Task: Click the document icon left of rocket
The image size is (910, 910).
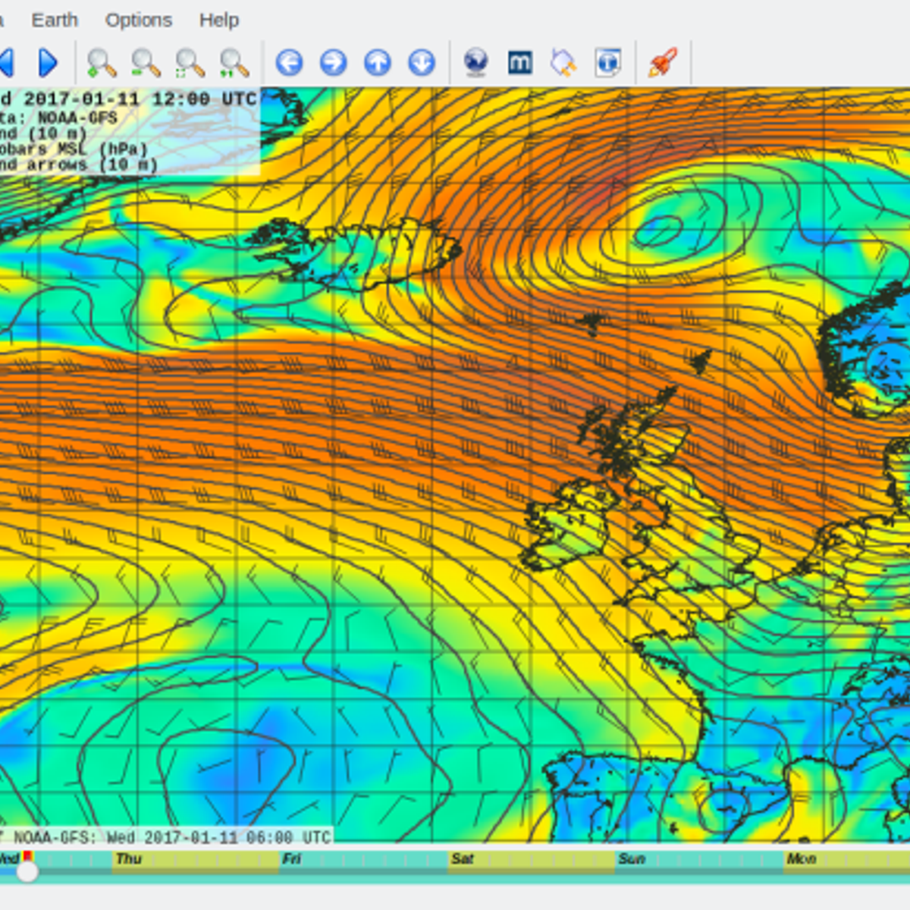Action: [607, 63]
